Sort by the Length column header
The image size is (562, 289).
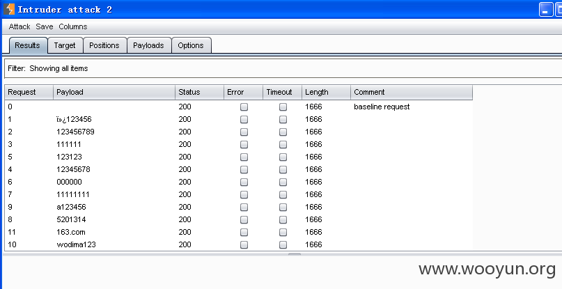(326, 92)
